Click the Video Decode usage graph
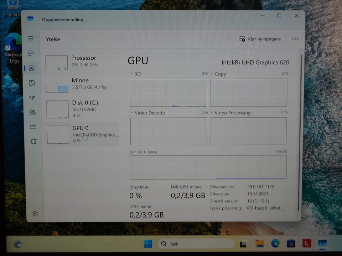 tap(169, 131)
